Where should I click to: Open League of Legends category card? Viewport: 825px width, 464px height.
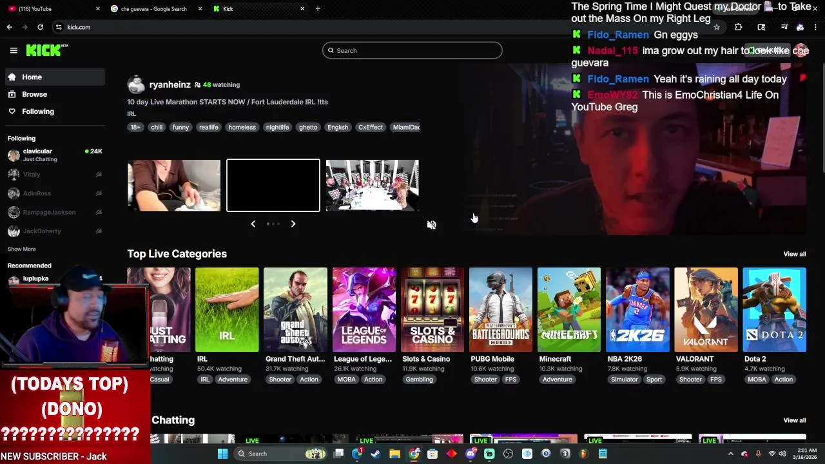364,309
